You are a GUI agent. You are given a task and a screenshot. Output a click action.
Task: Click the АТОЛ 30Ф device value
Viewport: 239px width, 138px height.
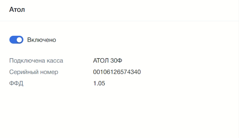[107, 60]
